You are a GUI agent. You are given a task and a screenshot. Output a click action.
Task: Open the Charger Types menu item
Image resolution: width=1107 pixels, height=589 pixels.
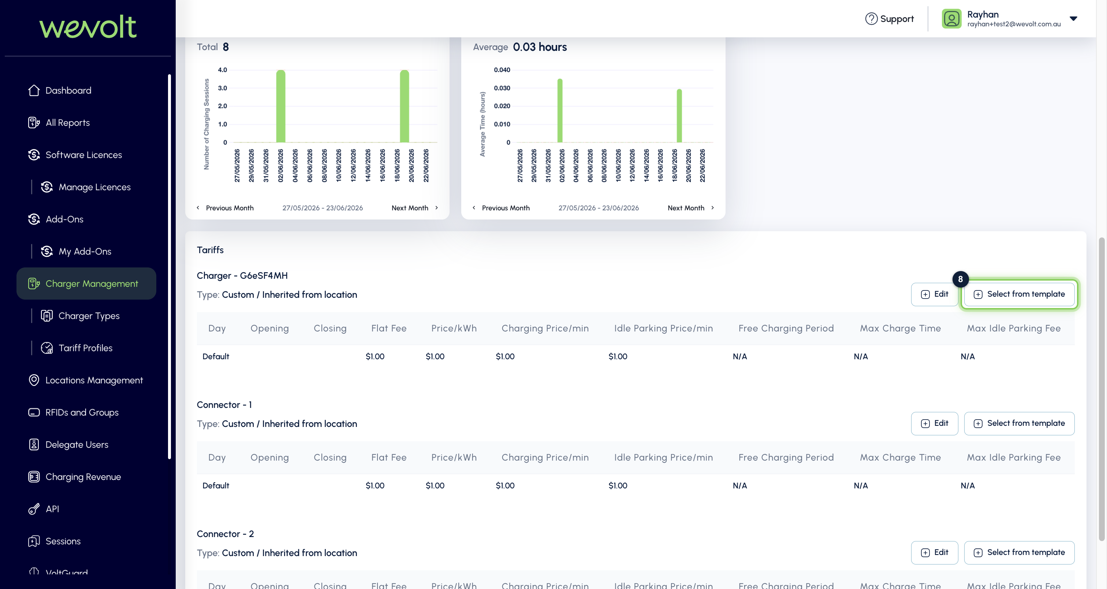coord(89,316)
